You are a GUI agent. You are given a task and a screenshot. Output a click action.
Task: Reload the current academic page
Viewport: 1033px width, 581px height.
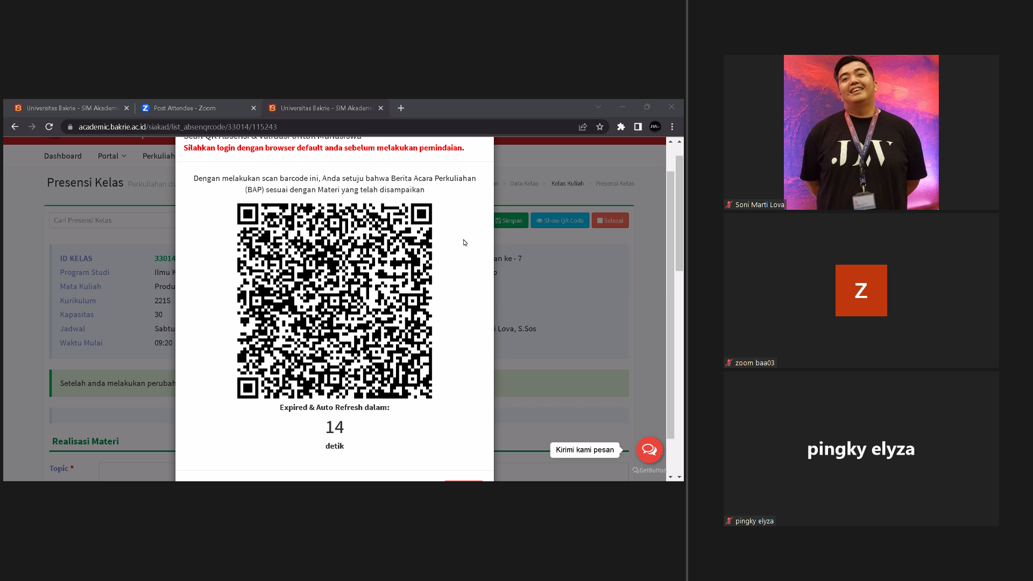click(49, 127)
